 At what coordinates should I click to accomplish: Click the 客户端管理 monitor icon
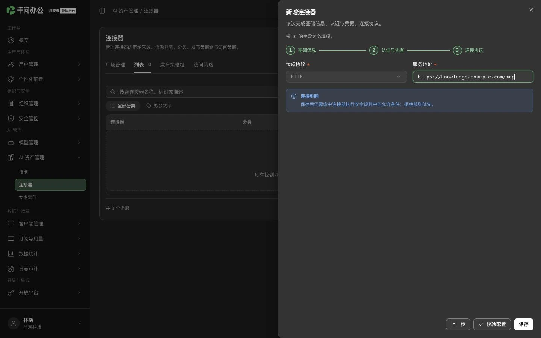pos(11,223)
